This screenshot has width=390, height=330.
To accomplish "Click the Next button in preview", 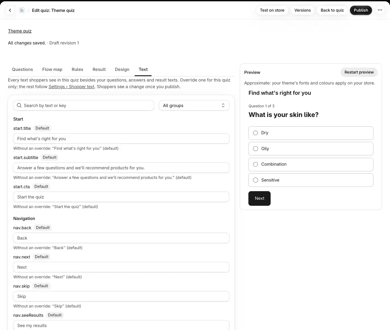I will (259, 198).
